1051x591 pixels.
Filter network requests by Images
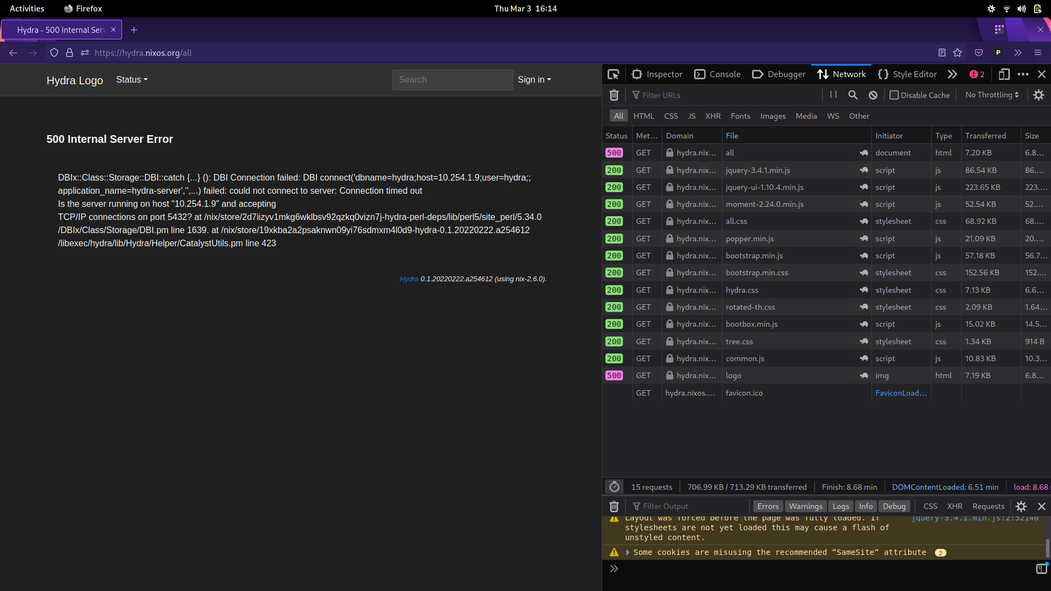[772, 116]
